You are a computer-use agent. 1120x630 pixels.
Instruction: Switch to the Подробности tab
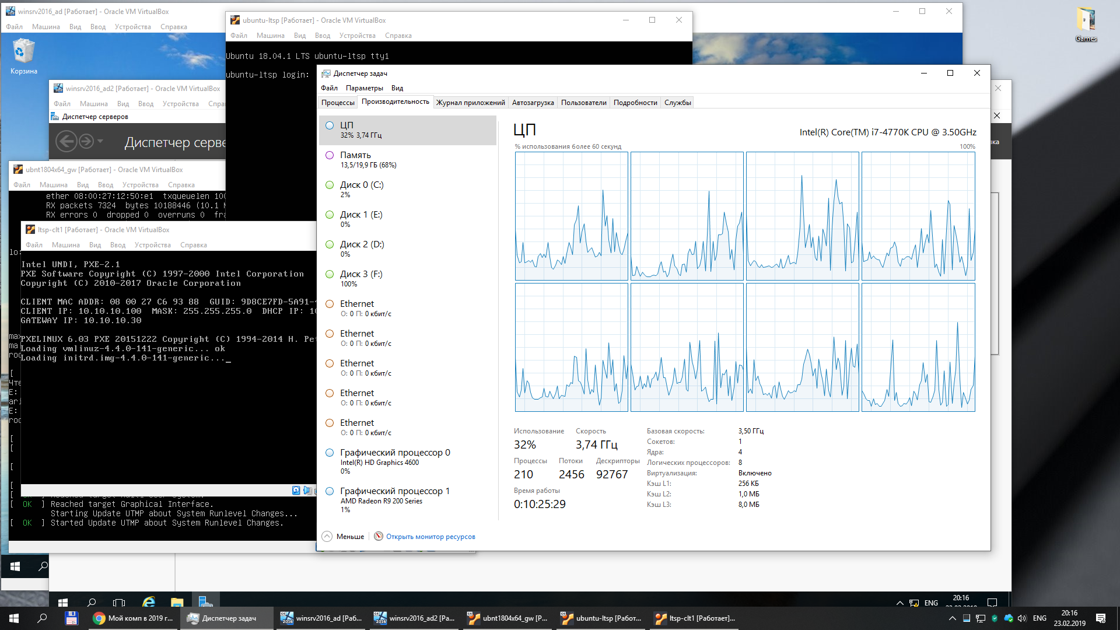point(635,103)
